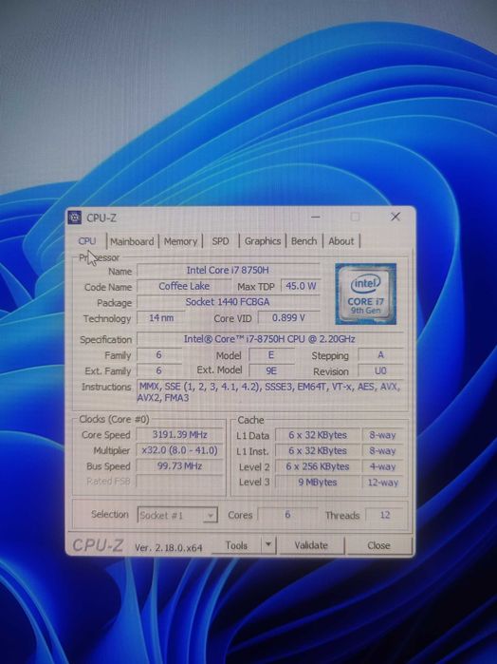Screen dimensions: 497x664
Task: Select the CPU tab
Action: tap(87, 241)
